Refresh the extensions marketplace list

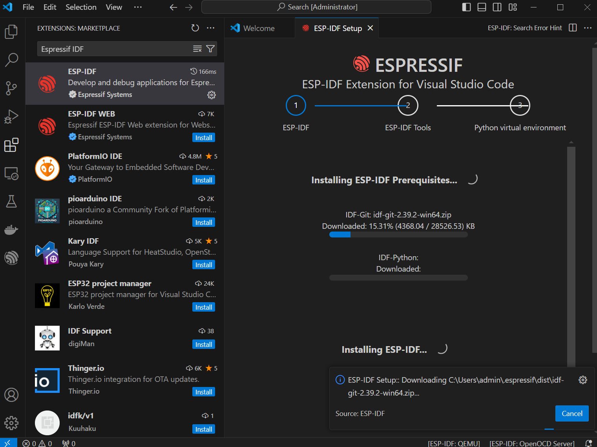coord(195,28)
